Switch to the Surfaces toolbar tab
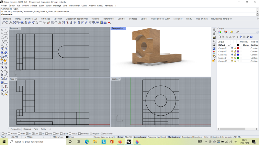Image resolution: width=259 pixels, height=145 pixels. tap(133, 19)
